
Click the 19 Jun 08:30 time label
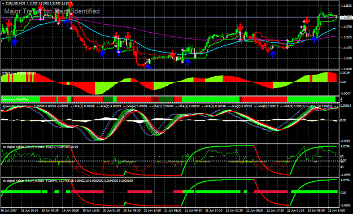71,211
